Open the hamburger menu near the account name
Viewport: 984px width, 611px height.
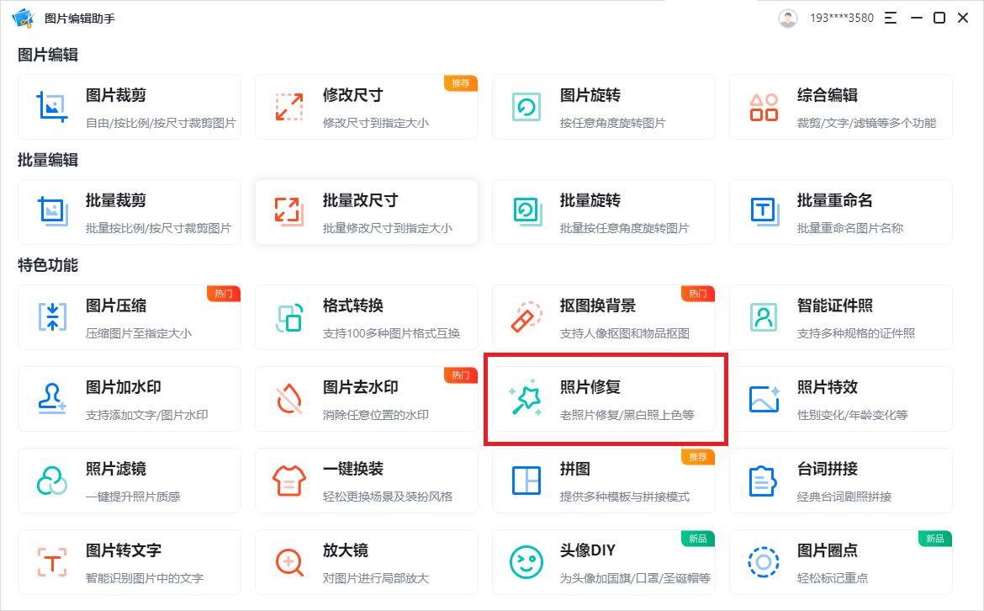pyautogui.click(x=890, y=17)
